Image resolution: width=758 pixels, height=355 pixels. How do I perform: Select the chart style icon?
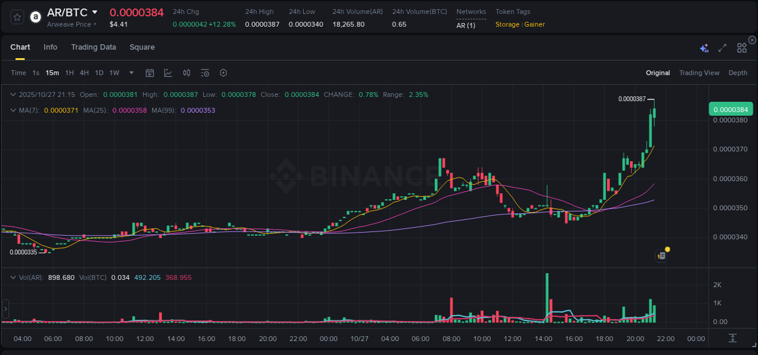point(168,73)
